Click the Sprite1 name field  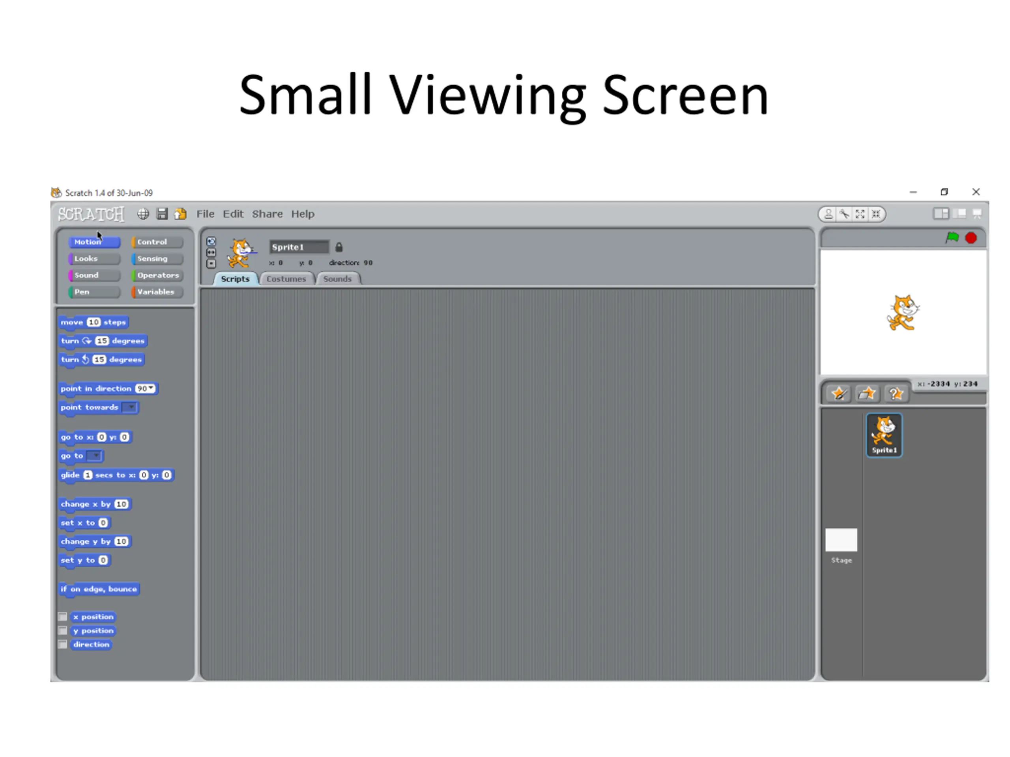299,247
